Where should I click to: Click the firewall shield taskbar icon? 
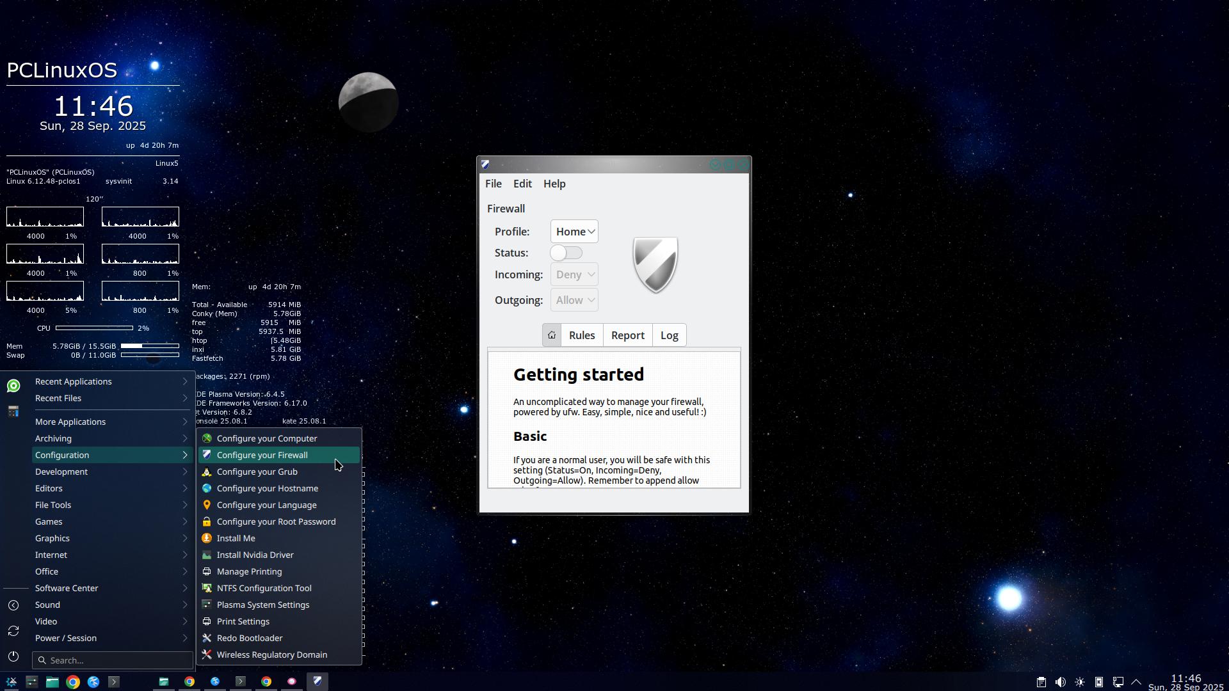pos(317,681)
